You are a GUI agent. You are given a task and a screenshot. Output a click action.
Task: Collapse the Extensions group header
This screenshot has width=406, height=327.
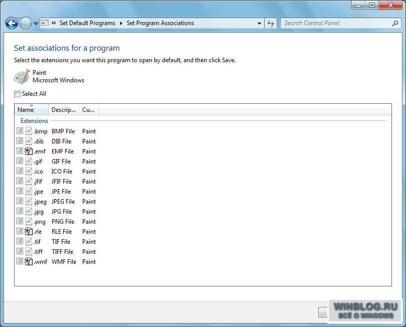[x=34, y=121]
